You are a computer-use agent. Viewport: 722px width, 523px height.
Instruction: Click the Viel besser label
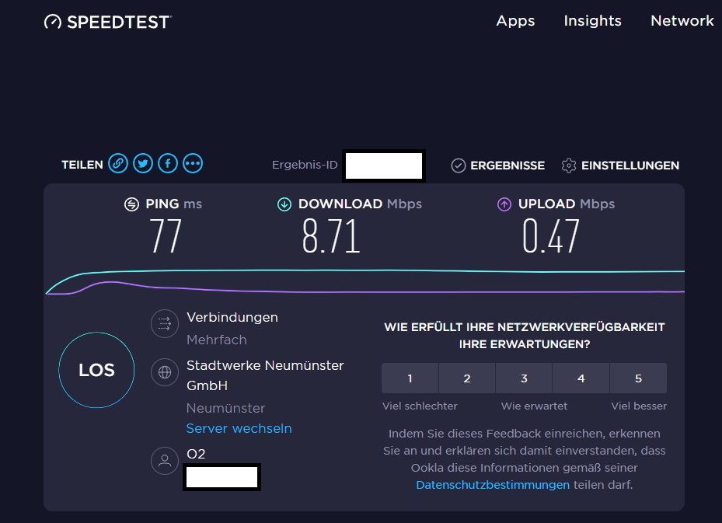pyautogui.click(x=639, y=406)
